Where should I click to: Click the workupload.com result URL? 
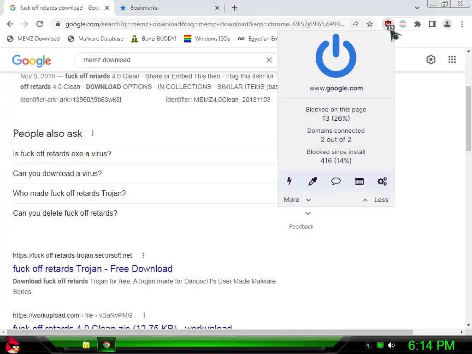(x=73, y=315)
